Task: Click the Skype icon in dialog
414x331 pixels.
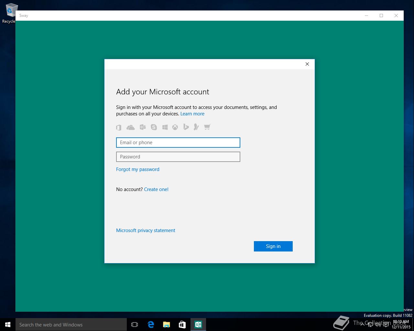Action: (154, 127)
